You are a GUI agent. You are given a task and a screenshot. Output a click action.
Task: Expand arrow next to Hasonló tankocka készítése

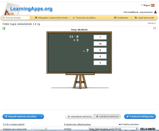click(x=41, y=116)
